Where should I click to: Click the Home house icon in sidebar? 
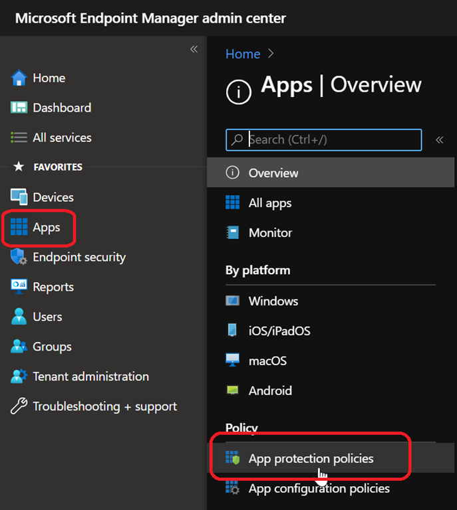point(19,78)
